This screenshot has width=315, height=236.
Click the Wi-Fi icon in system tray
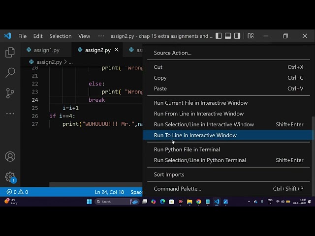[x=278, y=202]
